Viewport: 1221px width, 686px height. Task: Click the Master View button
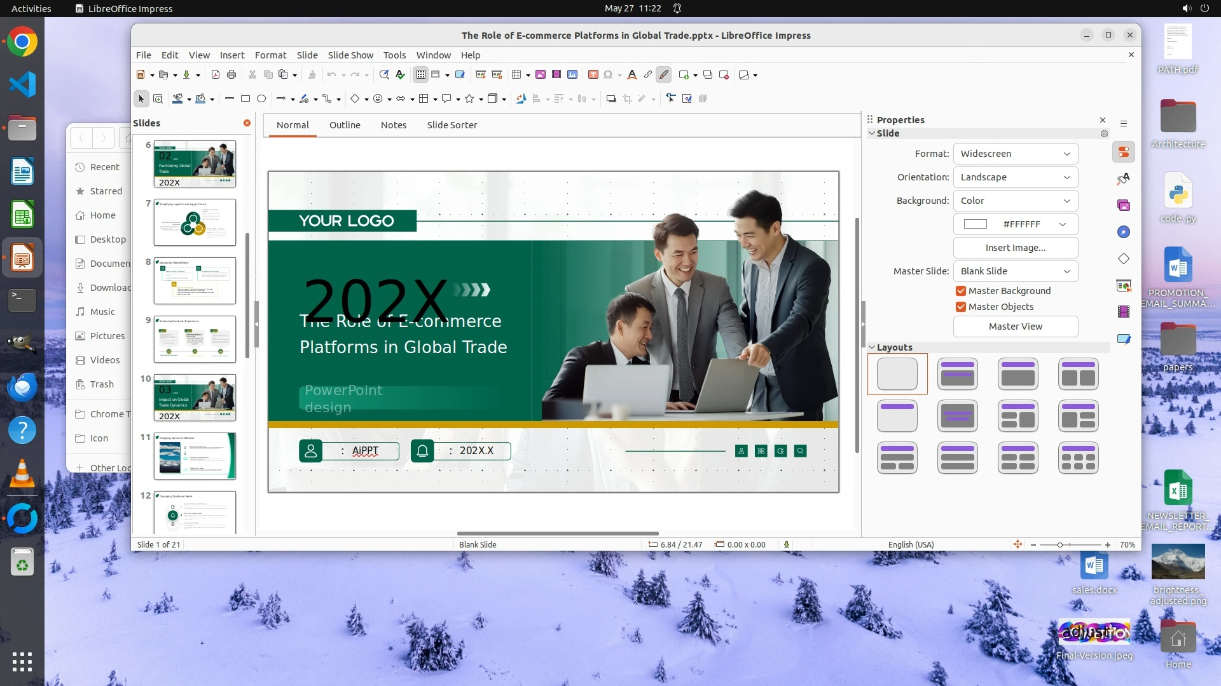coord(1015,326)
